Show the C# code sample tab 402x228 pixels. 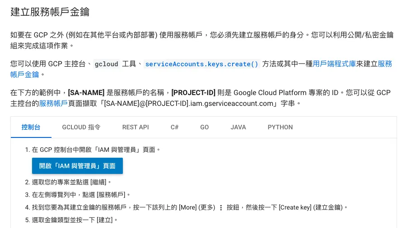(175, 127)
